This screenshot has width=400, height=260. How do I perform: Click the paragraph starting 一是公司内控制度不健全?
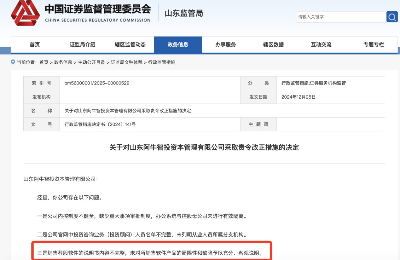pos(142,216)
